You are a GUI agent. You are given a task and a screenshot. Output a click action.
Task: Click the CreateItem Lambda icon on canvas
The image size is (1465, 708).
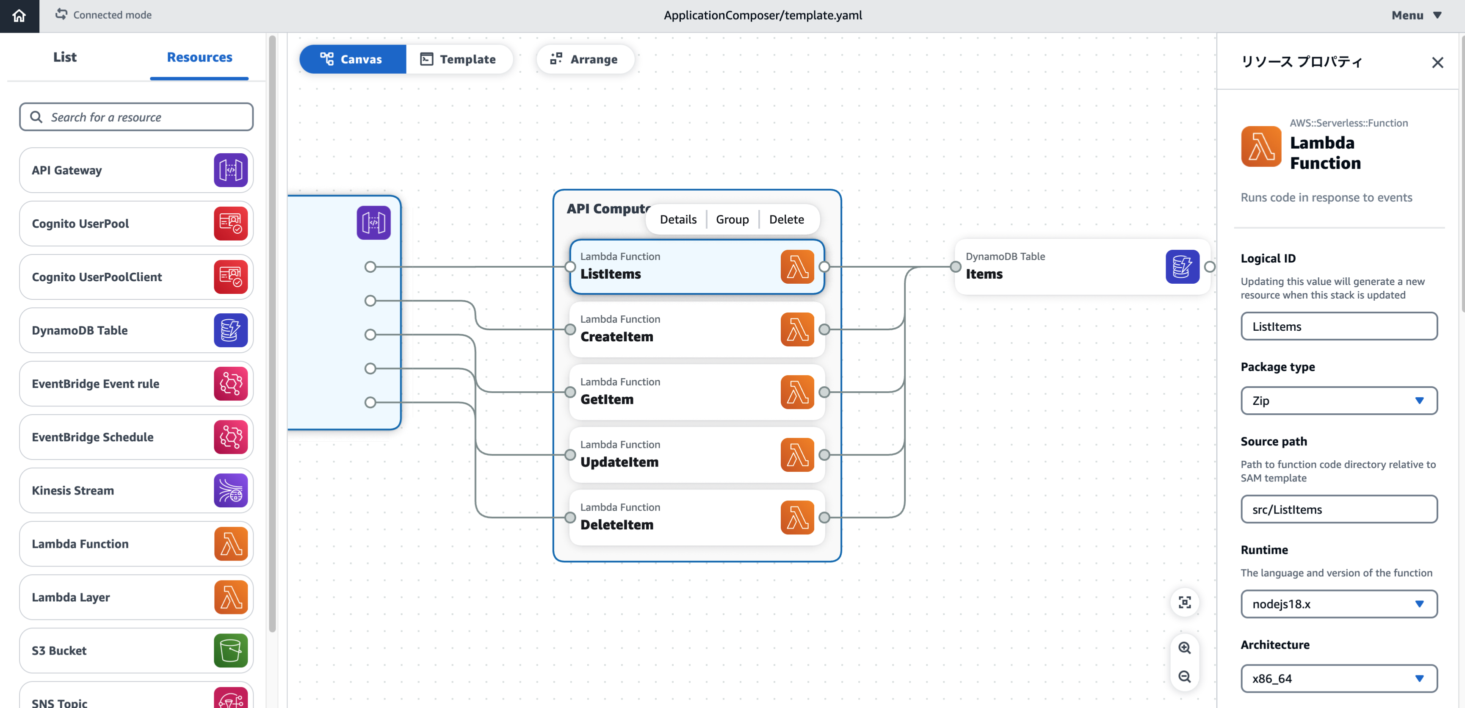(x=797, y=329)
